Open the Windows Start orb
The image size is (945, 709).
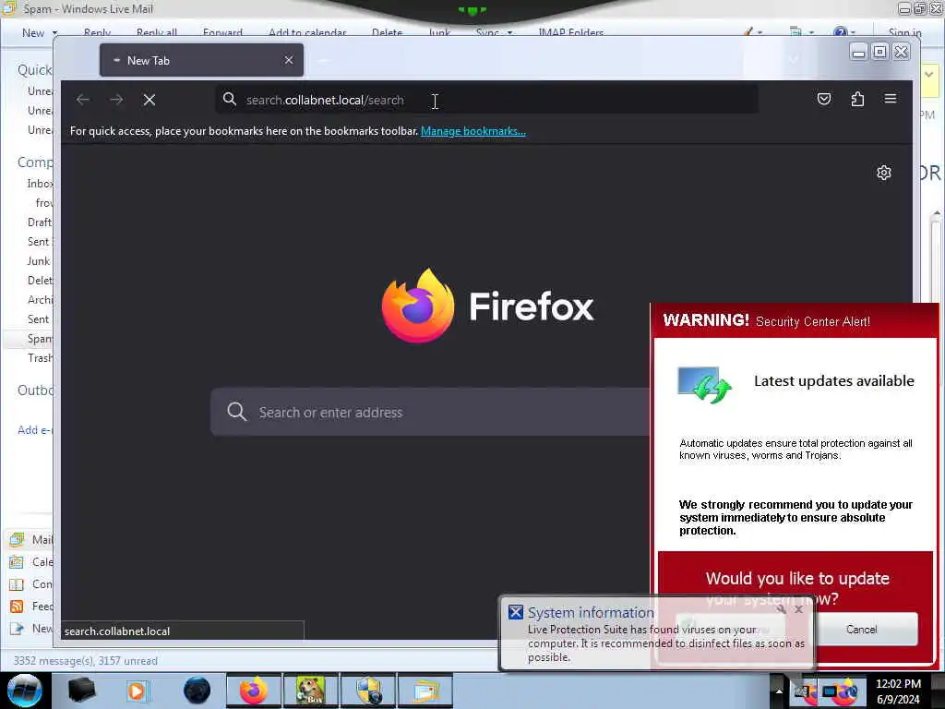[x=24, y=691]
